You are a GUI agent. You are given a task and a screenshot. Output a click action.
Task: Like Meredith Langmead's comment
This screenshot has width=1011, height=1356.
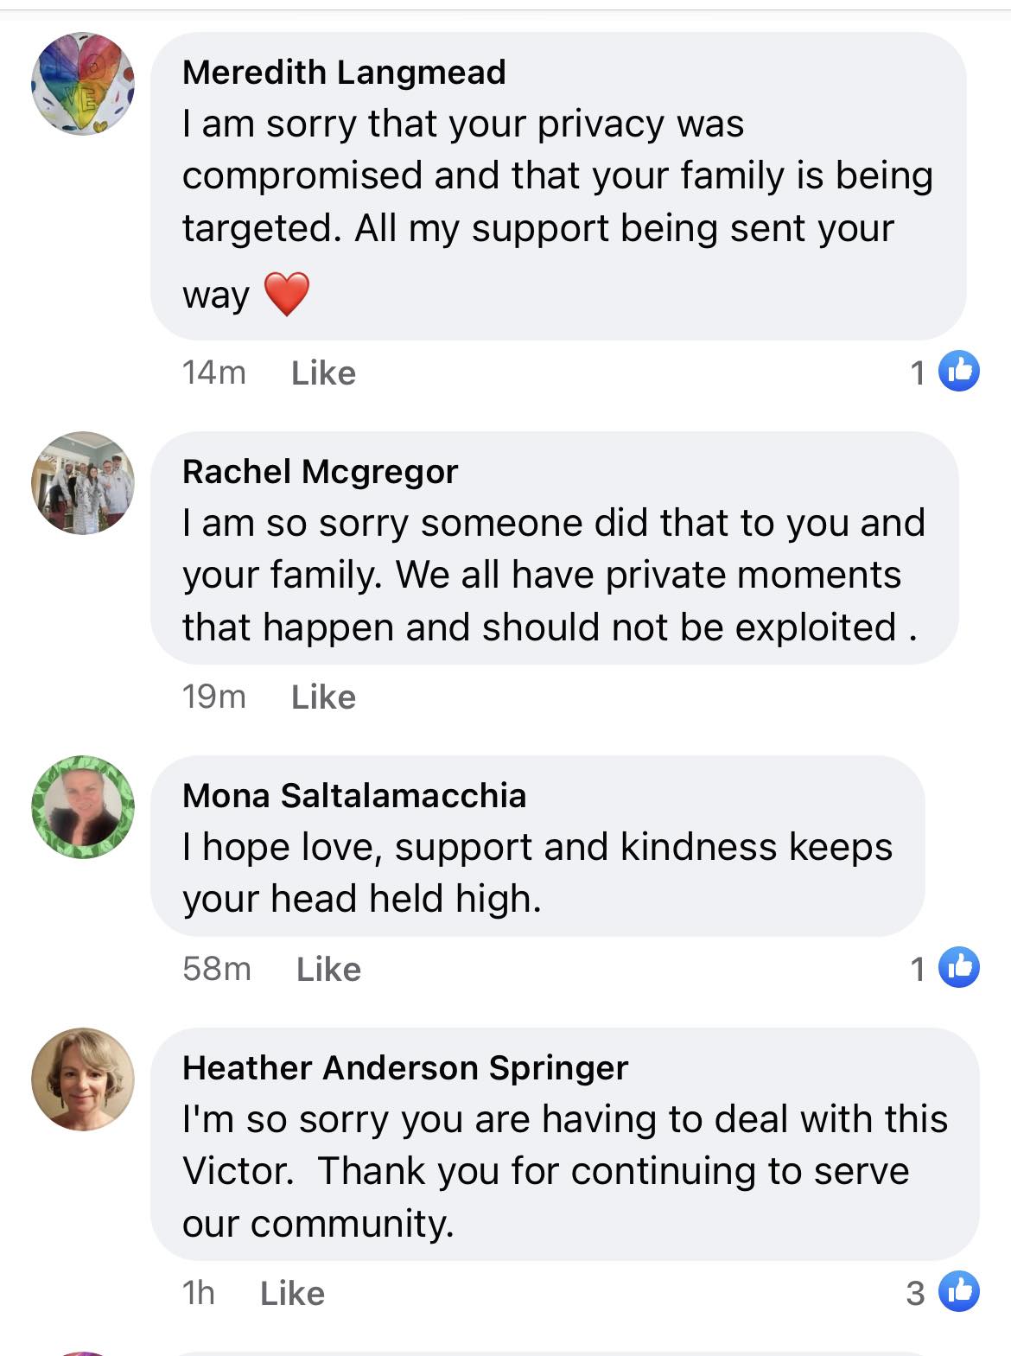point(323,373)
